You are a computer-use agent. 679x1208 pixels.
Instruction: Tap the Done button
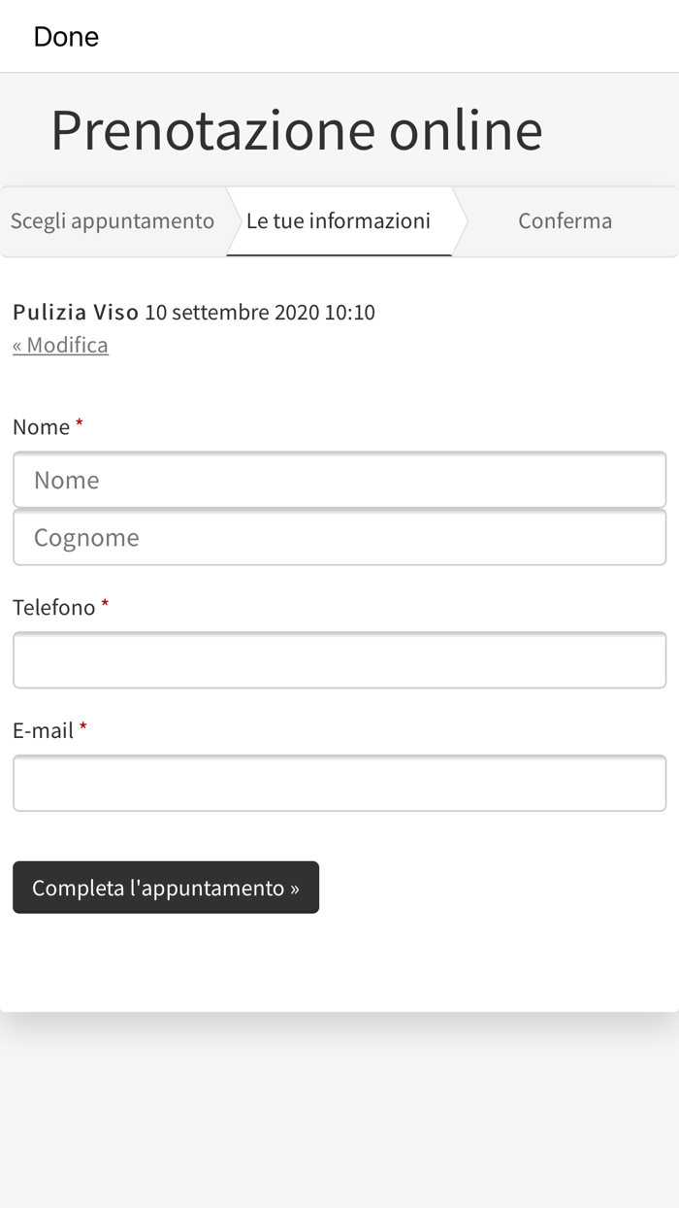pyautogui.click(x=66, y=37)
